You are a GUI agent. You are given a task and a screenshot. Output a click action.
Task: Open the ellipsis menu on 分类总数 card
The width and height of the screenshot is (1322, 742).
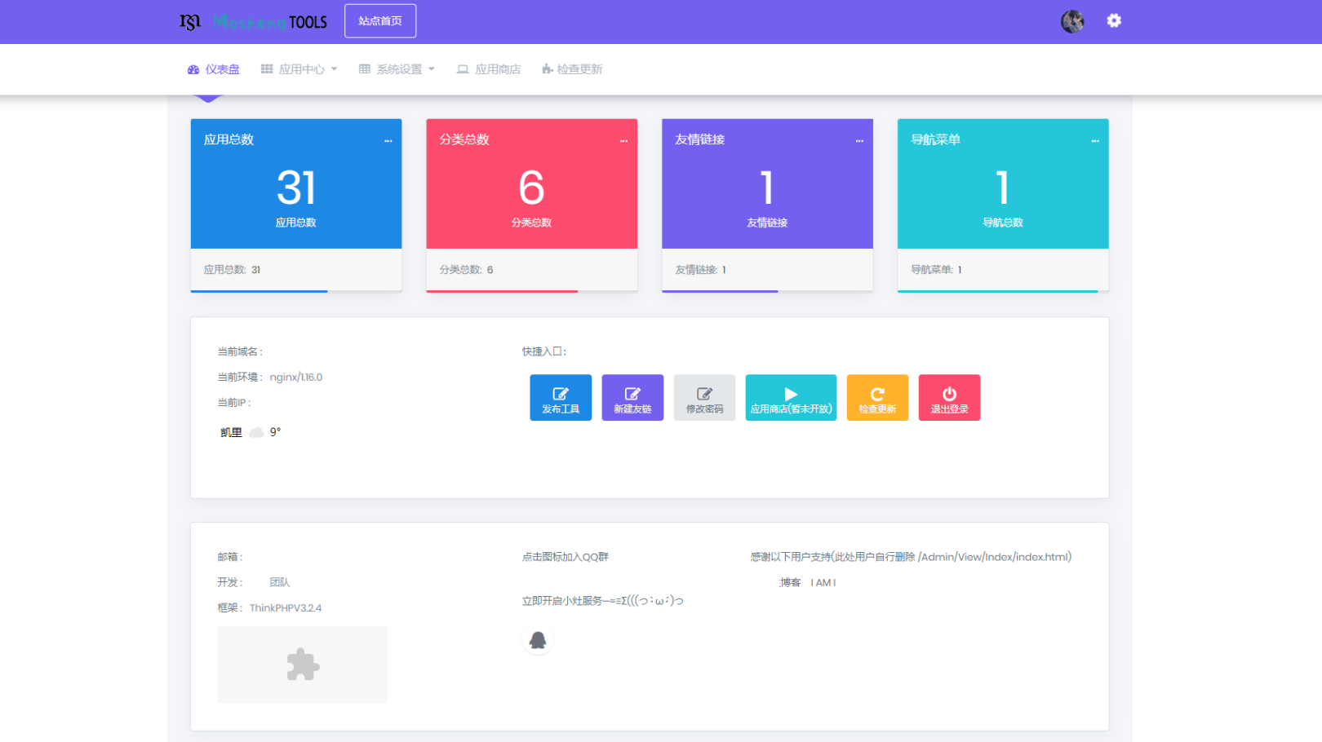623,141
